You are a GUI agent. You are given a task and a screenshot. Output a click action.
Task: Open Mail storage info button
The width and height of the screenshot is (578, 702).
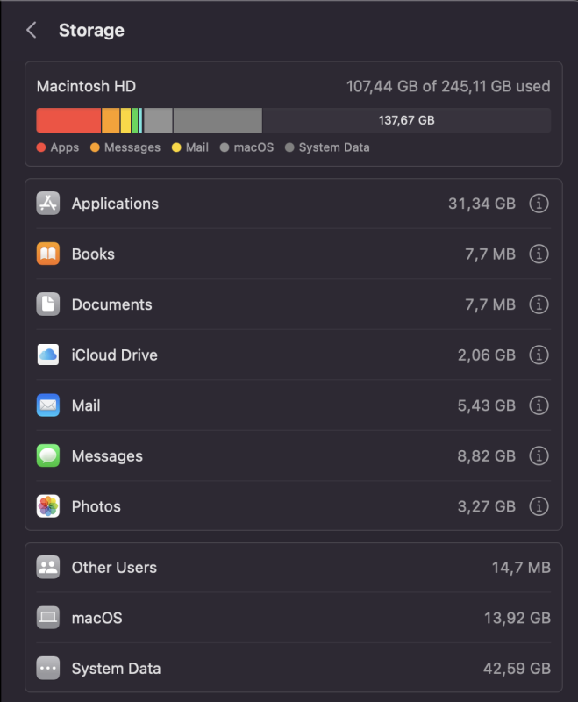pos(539,405)
